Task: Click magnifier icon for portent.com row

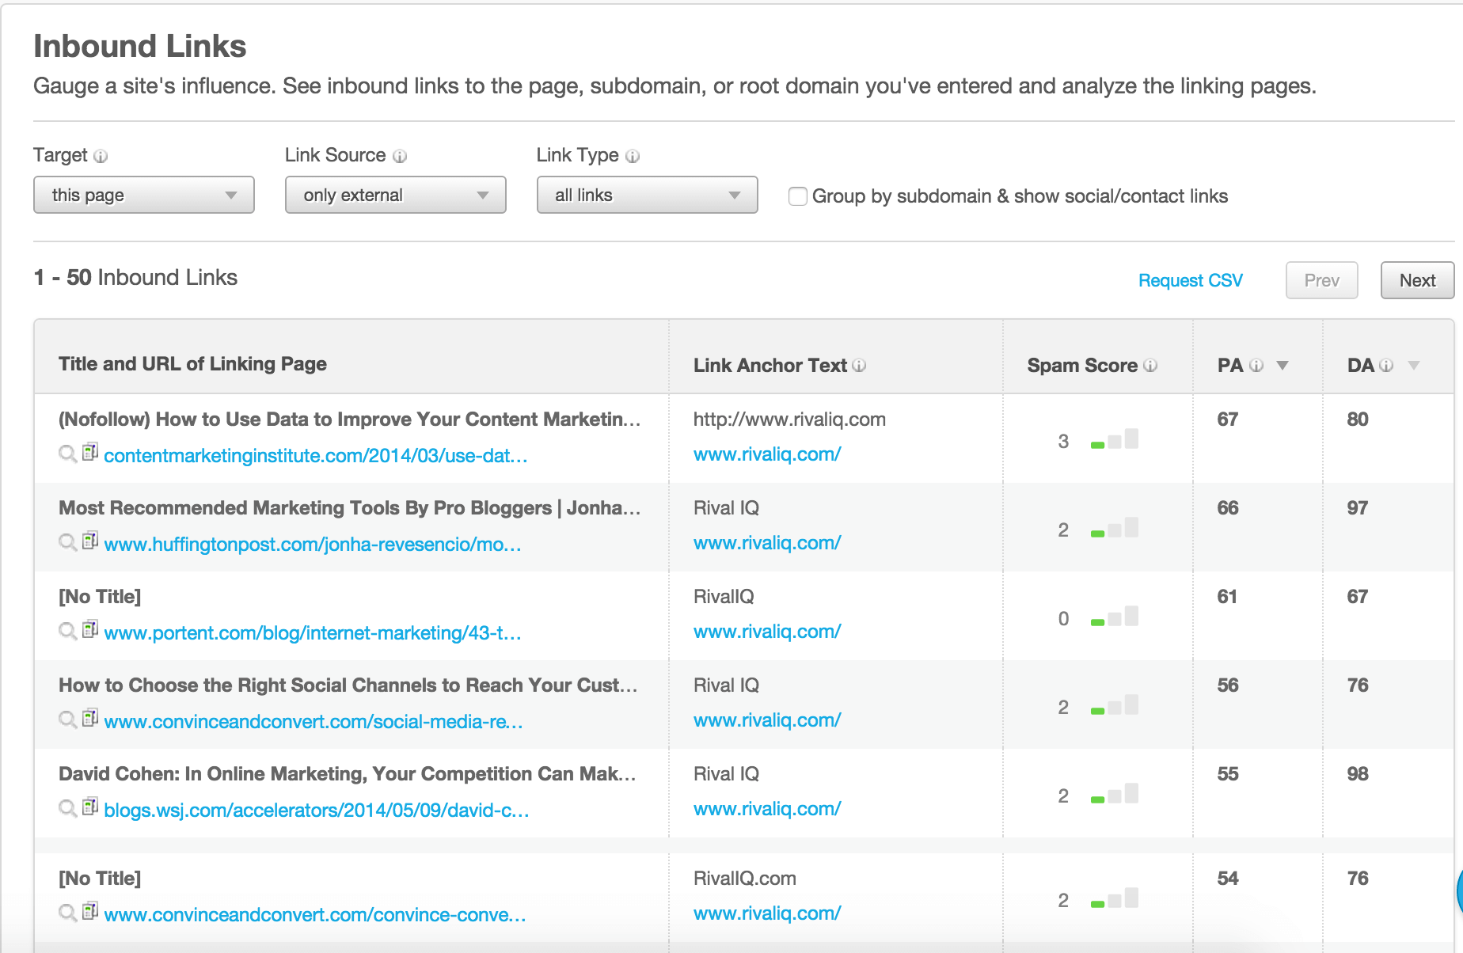Action: pyautogui.click(x=68, y=631)
